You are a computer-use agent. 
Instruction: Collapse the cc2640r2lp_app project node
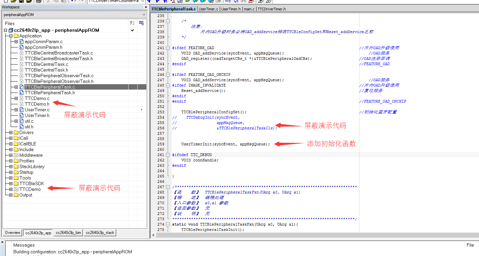pos(5,30)
